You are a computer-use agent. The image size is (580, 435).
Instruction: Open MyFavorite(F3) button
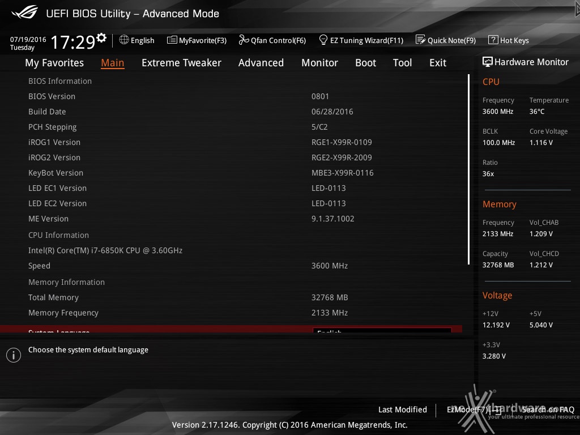(197, 40)
